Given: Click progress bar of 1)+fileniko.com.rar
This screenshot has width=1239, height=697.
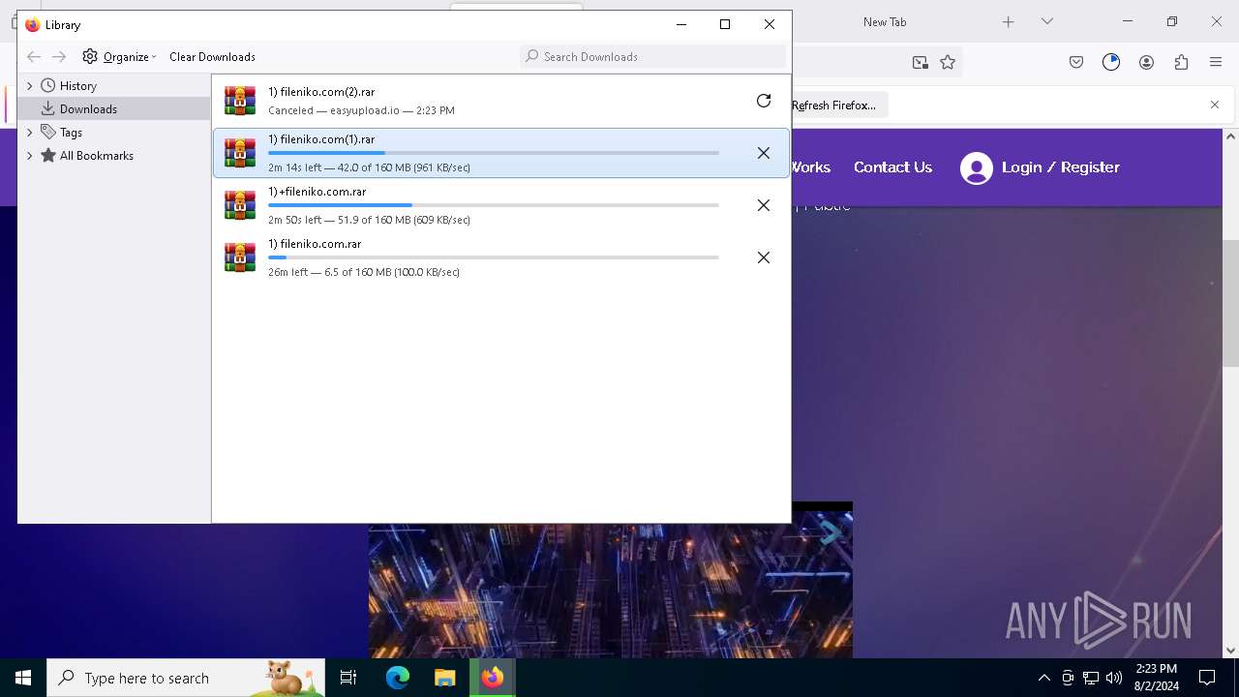Looking at the screenshot, I should tap(494, 205).
